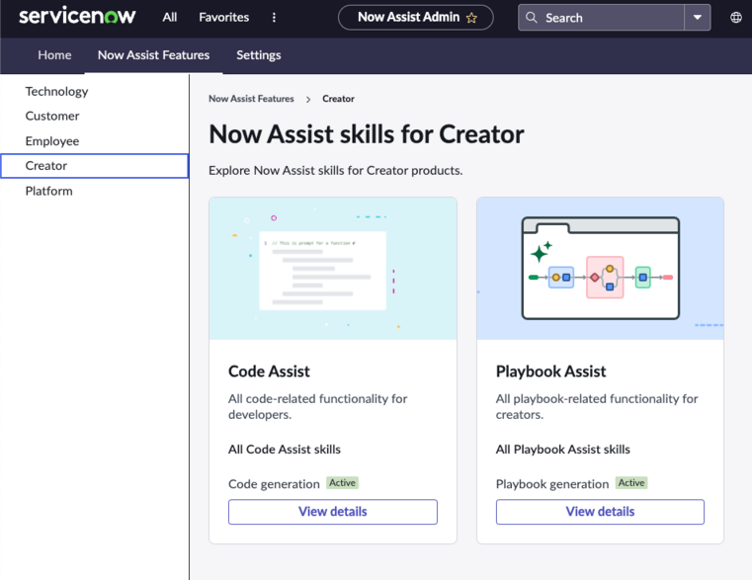
Task: Switch to the Home tab
Action: [54, 55]
